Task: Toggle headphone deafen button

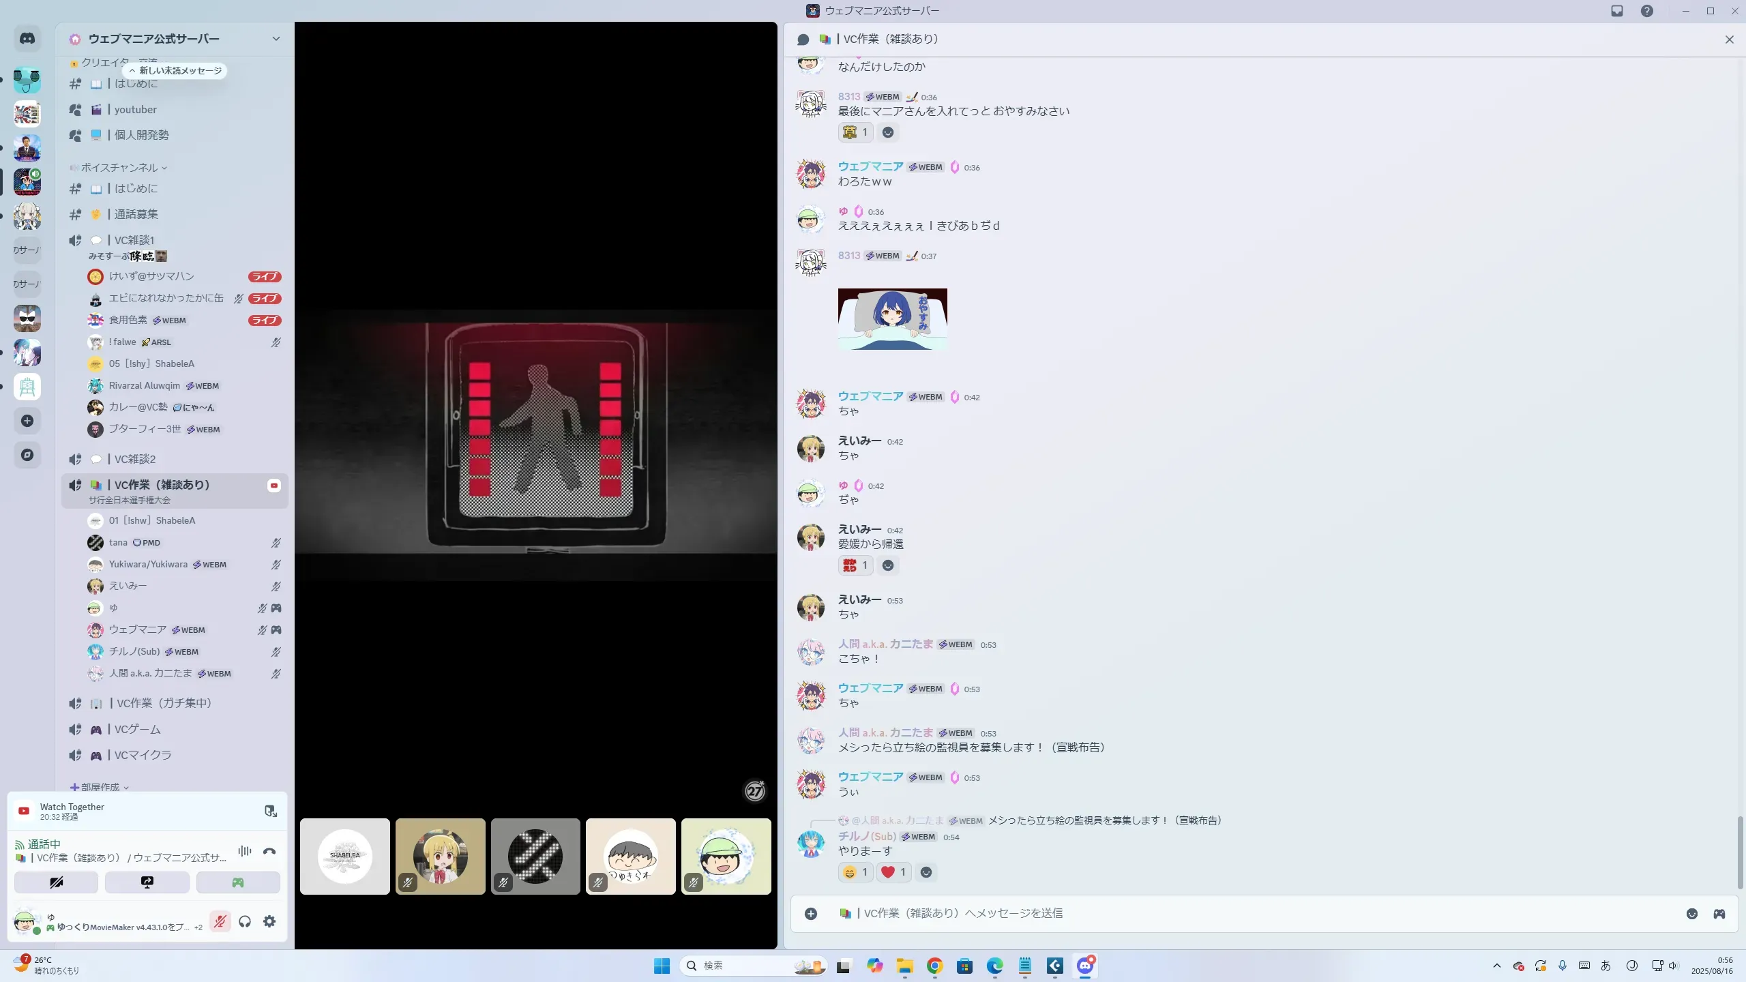Action: point(245,922)
